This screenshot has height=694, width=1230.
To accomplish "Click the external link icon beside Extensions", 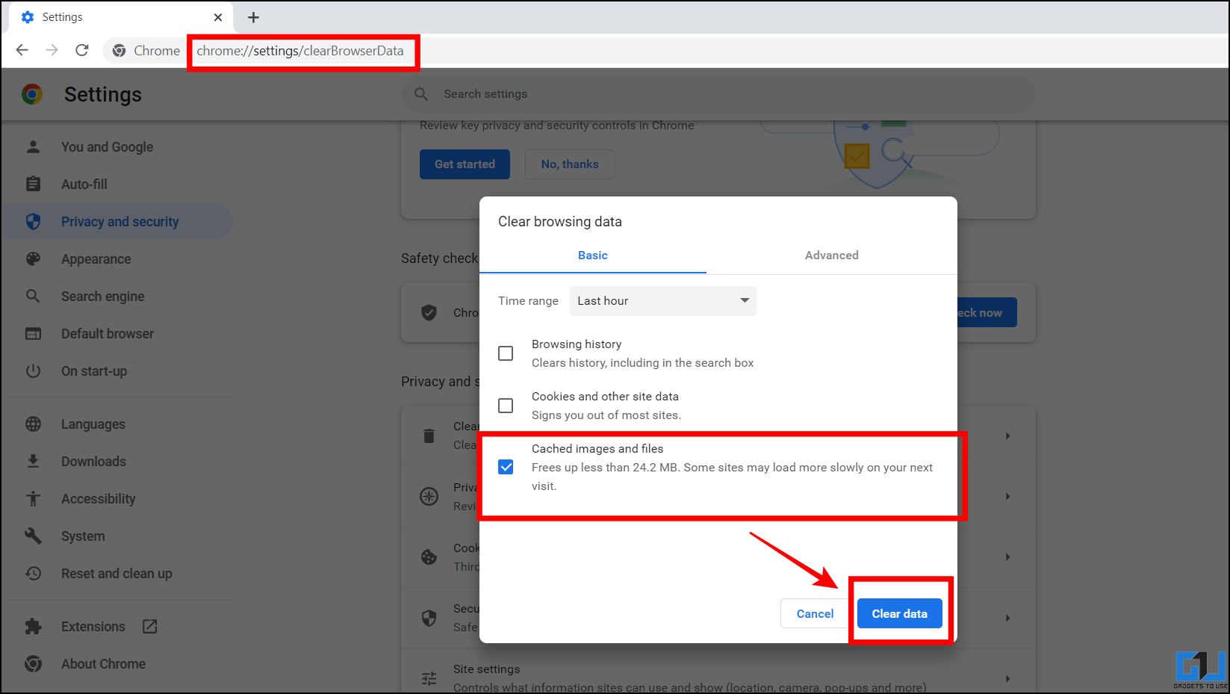I will click(149, 626).
